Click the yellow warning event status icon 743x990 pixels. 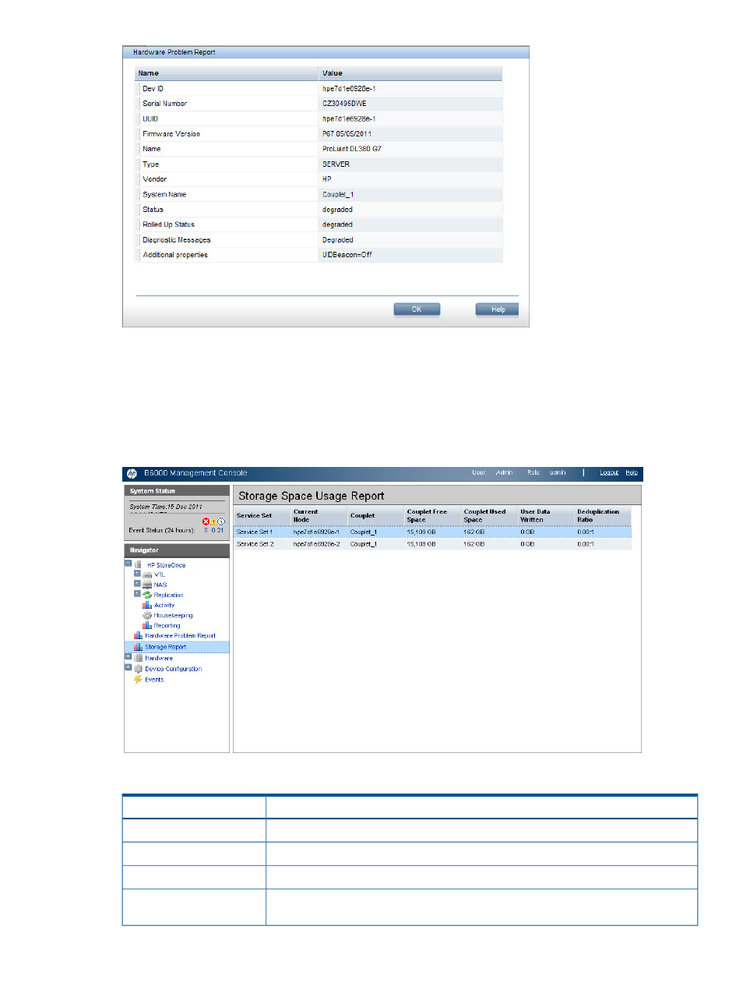[x=214, y=522]
